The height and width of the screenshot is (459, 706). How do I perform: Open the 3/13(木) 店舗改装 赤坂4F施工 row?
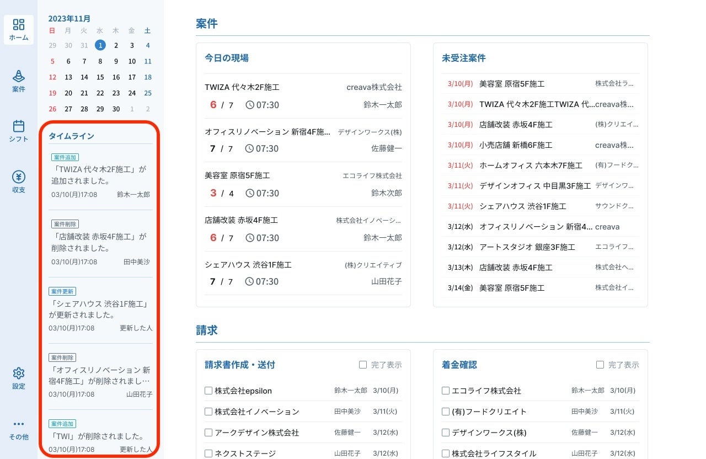coord(541,268)
